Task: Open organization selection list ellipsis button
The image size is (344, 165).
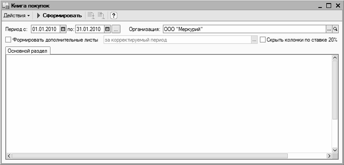Action: pyautogui.click(x=329, y=29)
